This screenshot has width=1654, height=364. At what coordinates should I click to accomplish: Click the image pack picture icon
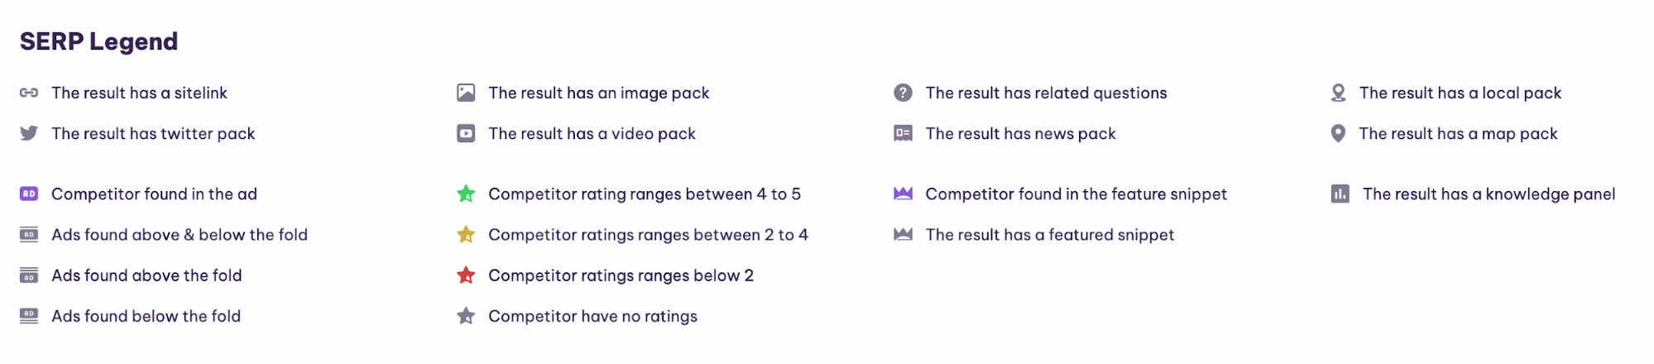click(466, 93)
